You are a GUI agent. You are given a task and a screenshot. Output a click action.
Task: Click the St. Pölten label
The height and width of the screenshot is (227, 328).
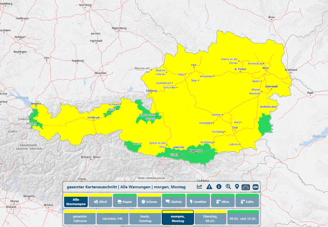240,69
